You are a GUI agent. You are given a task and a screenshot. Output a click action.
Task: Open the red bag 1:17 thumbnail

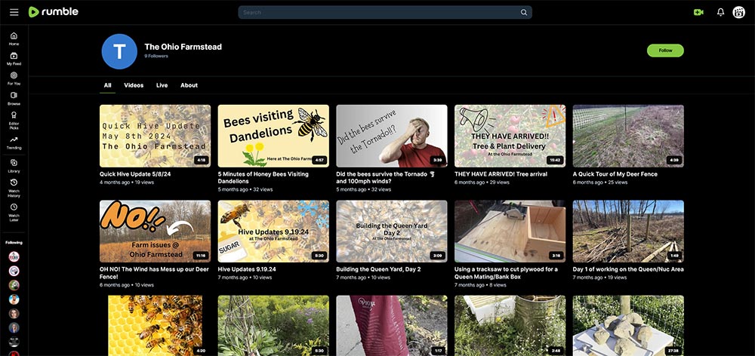391,326
